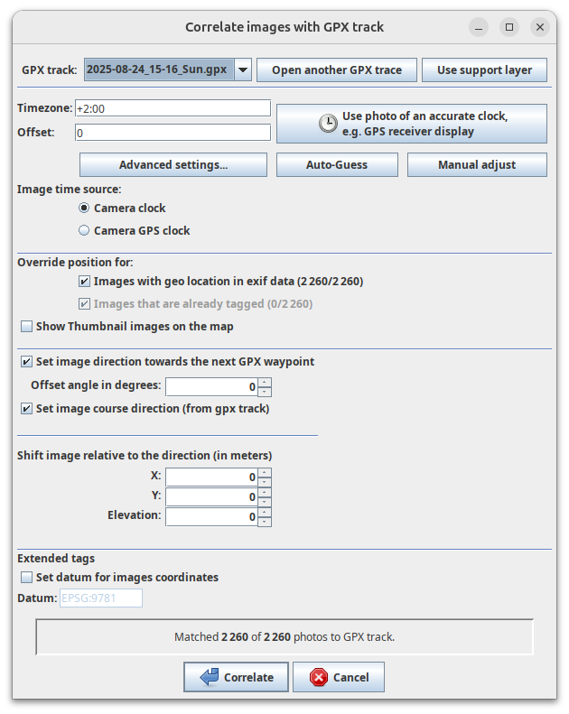Click into the Timezone input field

click(173, 108)
